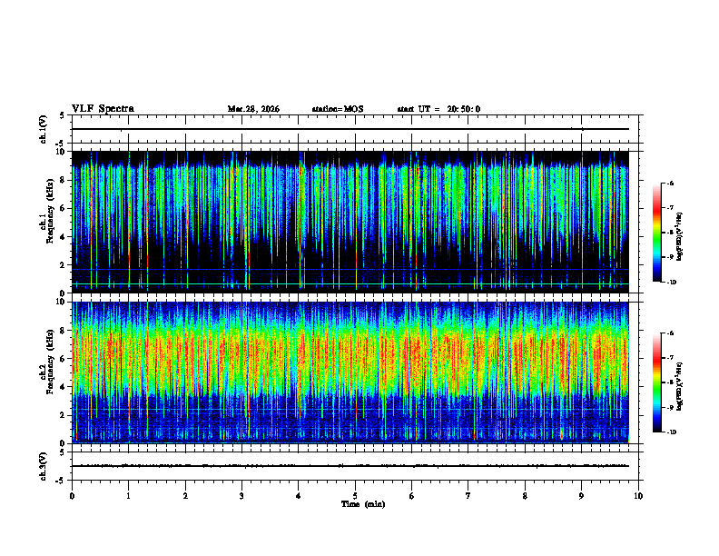Screen dimensions: 719x556
Task: Click the ch.1 colorbar log(PSD) unit label
Action: tap(680, 237)
